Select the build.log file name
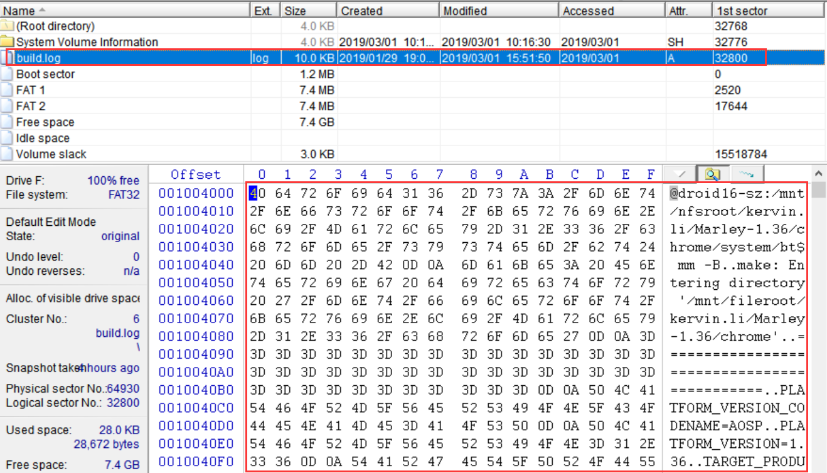The image size is (827, 473). pyautogui.click(x=38, y=58)
